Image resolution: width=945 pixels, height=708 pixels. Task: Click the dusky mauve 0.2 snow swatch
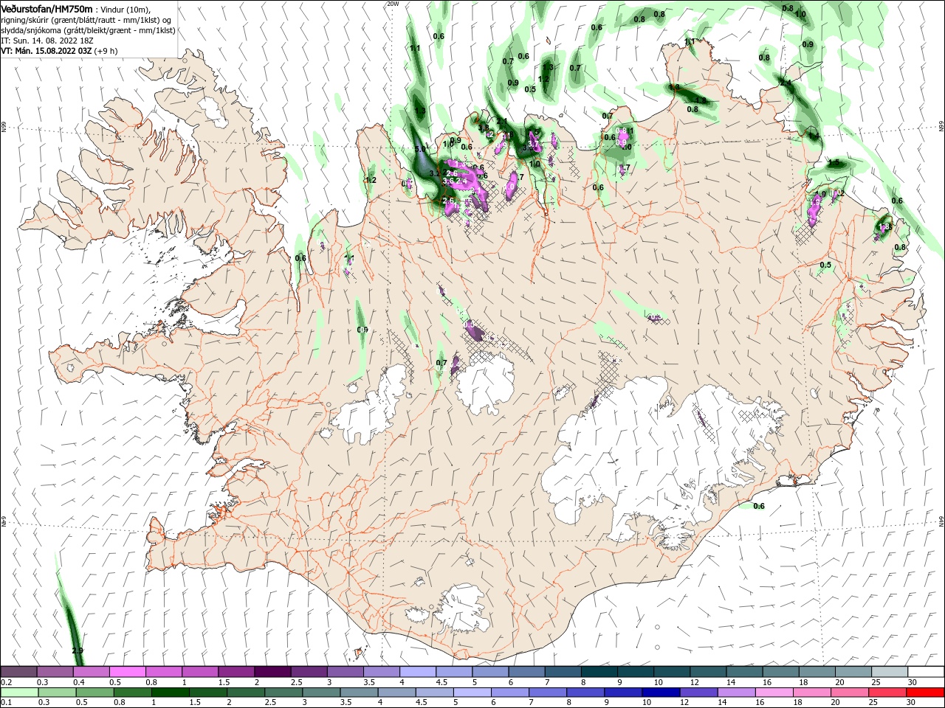tap(19, 672)
